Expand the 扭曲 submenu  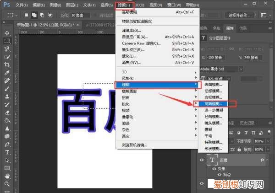point(158,97)
